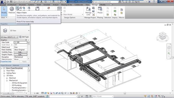Viewport: 174px width, 98px height.
Task: Toggle select links icon in status bar
Action: click(145, 96)
